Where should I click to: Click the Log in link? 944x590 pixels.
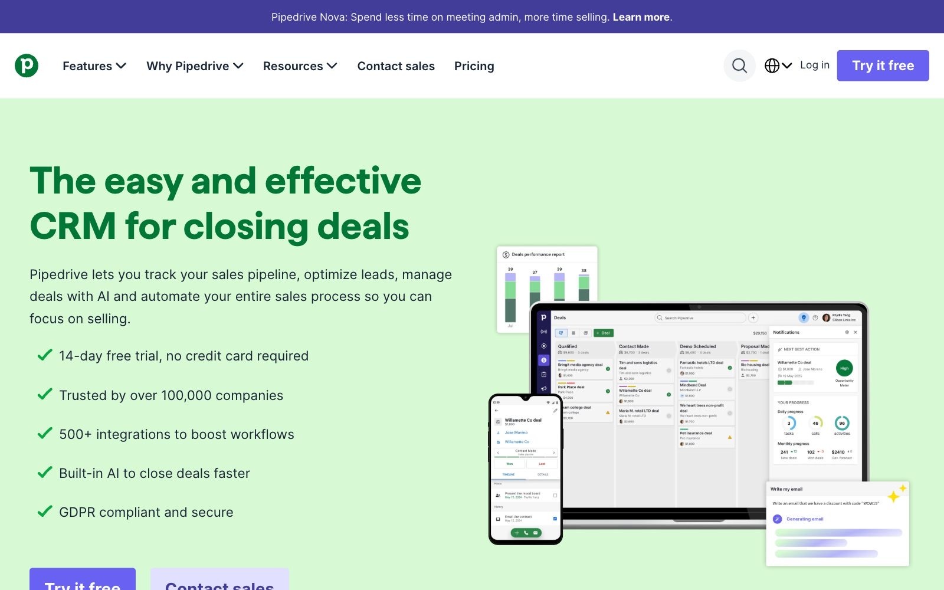coord(814,65)
